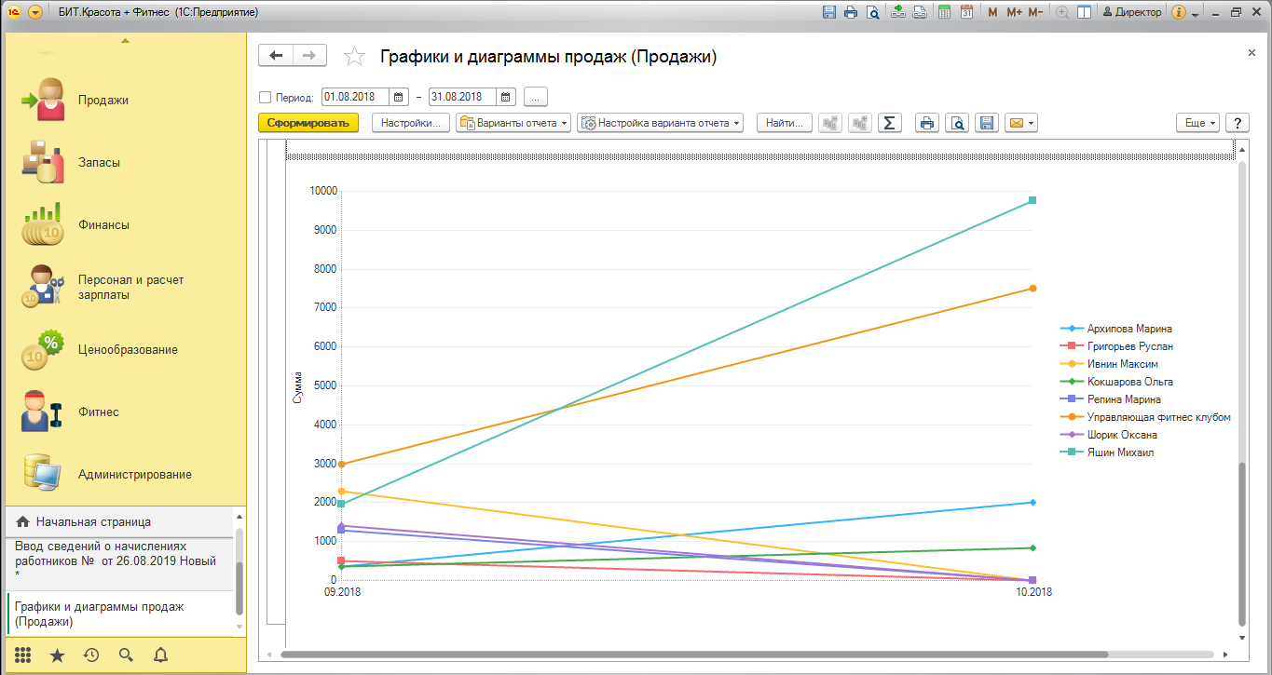Image resolution: width=1272 pixels, height=675 pixels.
Task: Open the Финансы section
Action: pyautogui.click(x=103, y=224)
